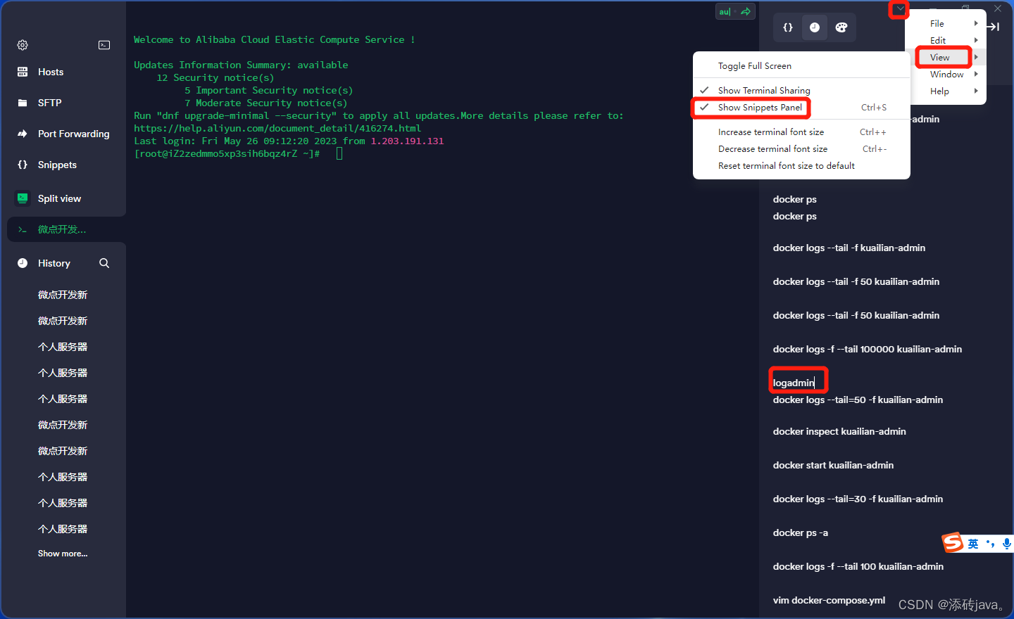This screenshot has width=1014, height=619.
Task: Enable Split view mode
Action: tap(59, 198)
